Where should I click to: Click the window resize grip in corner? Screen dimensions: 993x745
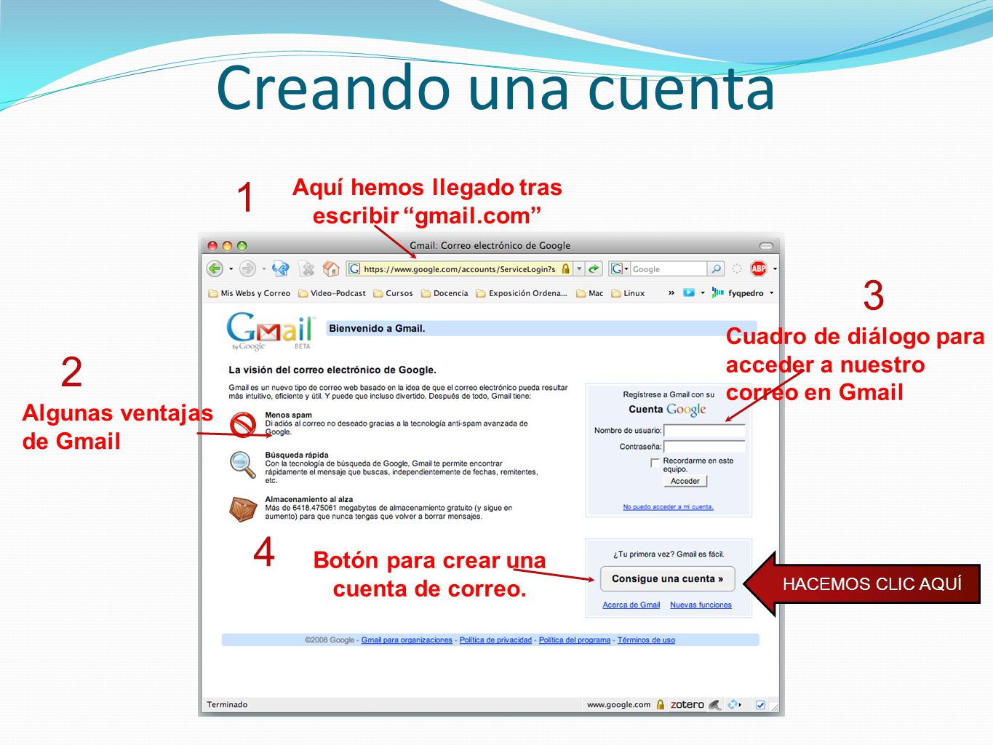point(774,707)
